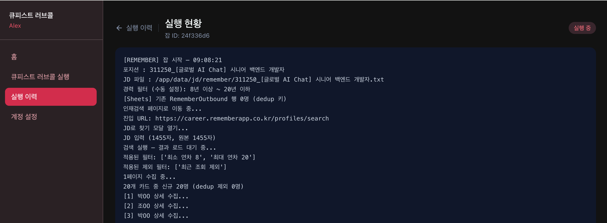Viewport: 607px width, 223px height.
Task: Click the 큐피스트 러브콜 app title
Action: point(31,15)
